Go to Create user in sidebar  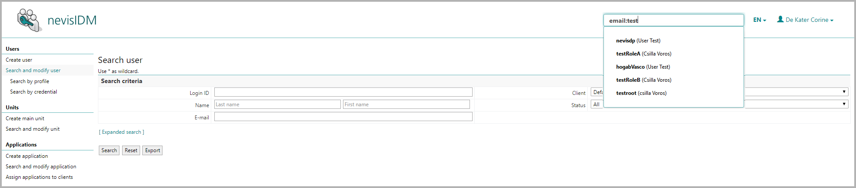pyautogui.click(x=19, y=60)
